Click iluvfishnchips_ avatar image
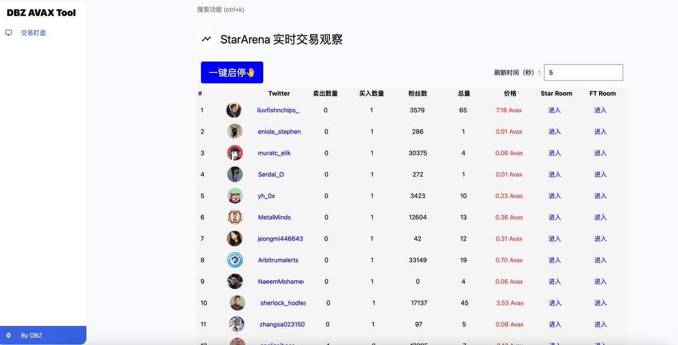Screen dimensions: 678x345 (x=234, y=110)
